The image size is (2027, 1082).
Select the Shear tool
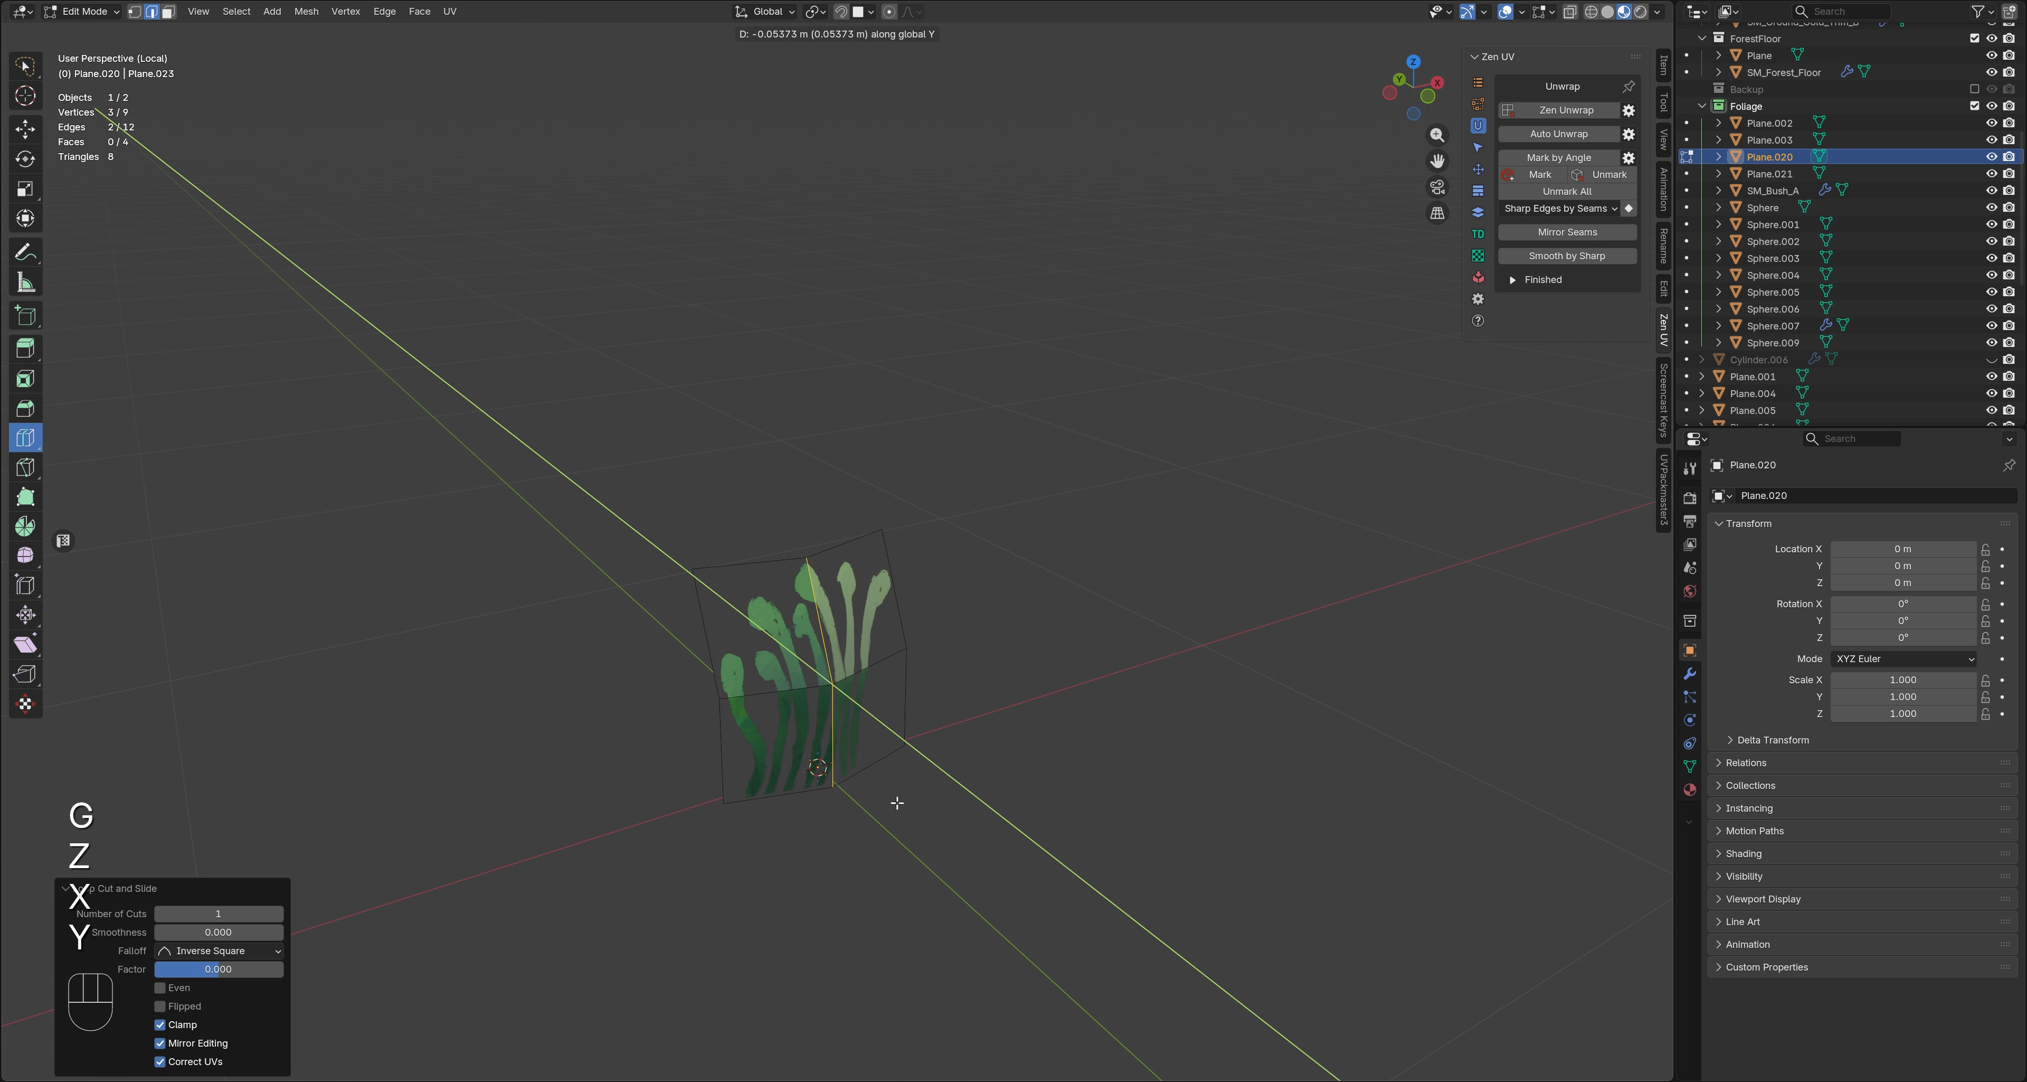click(x=25, y=644)
